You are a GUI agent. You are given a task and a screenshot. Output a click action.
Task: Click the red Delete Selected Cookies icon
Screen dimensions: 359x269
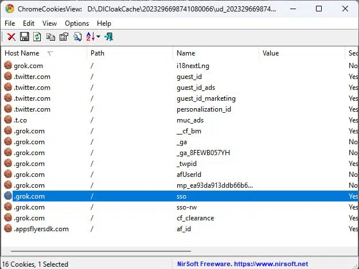11,37
